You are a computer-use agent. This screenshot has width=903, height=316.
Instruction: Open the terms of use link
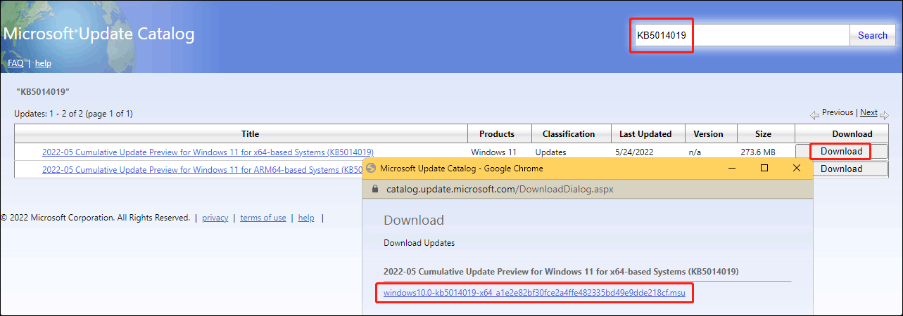[263, 218]
